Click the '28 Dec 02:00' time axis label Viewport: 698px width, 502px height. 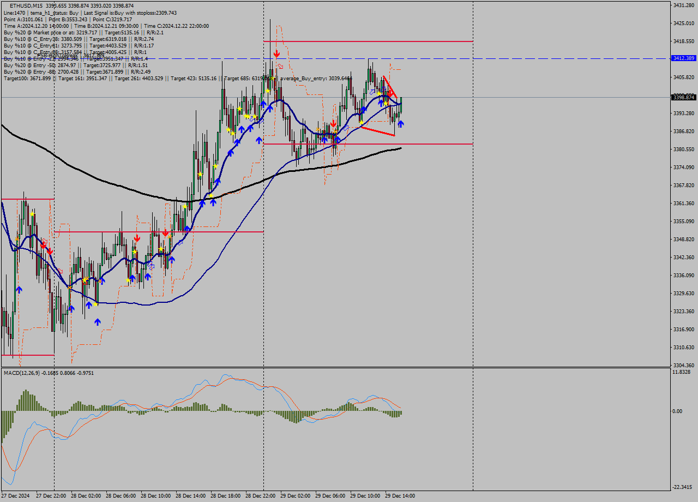click(86, 496)
